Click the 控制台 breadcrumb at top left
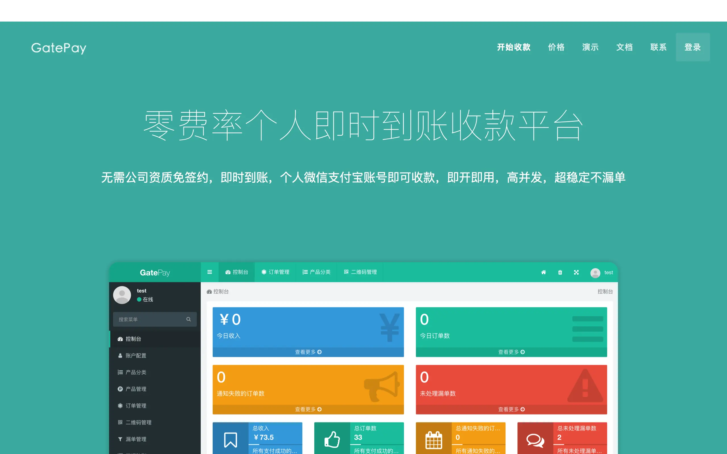Viewport: 727px width, 454px height. click(218, 292)
